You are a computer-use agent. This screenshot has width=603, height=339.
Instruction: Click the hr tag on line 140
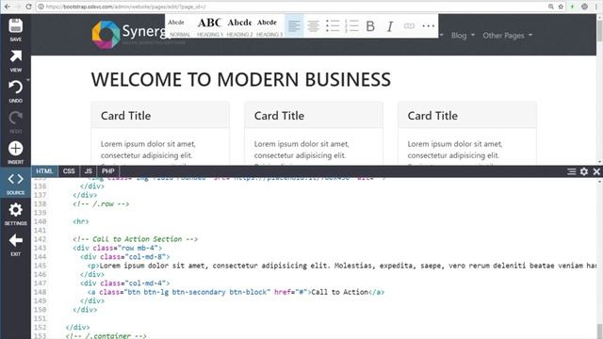(81, 221)
